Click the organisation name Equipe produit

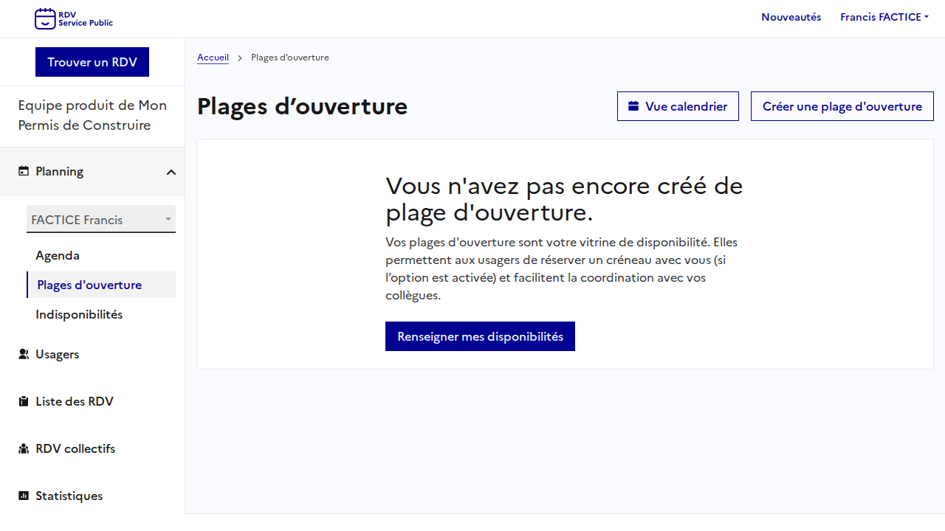coord(92,115)
